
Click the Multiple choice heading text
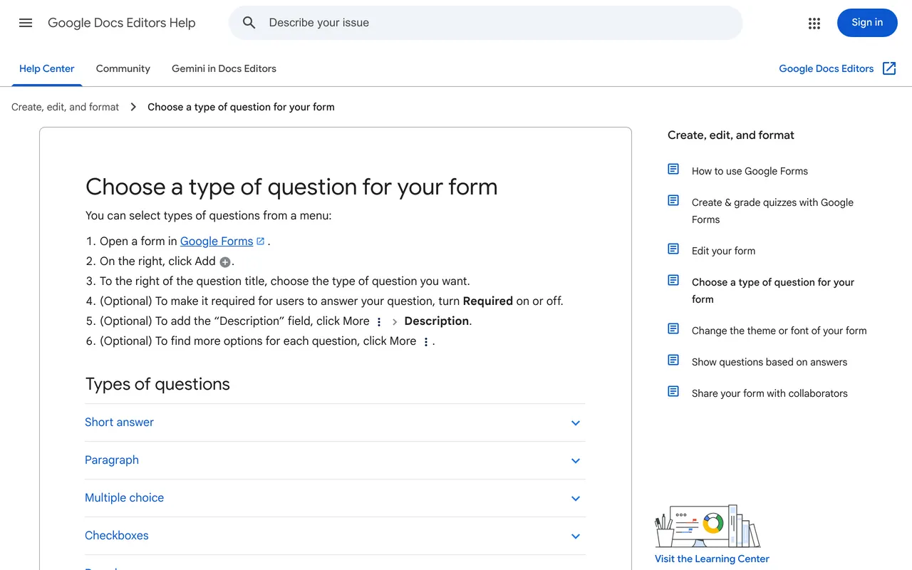[124, 498]
